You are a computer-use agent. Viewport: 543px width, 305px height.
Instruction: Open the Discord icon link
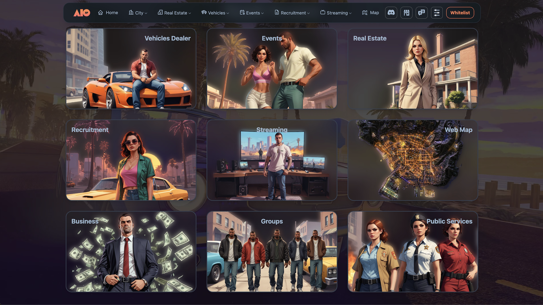tap(391, 13)
